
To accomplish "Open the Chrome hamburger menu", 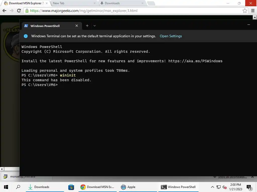I will click(253, 10).
